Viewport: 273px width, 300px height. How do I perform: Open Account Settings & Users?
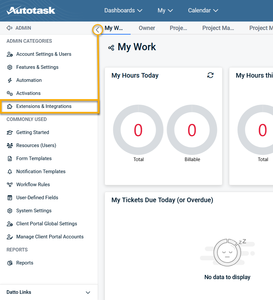click(44, 54)
